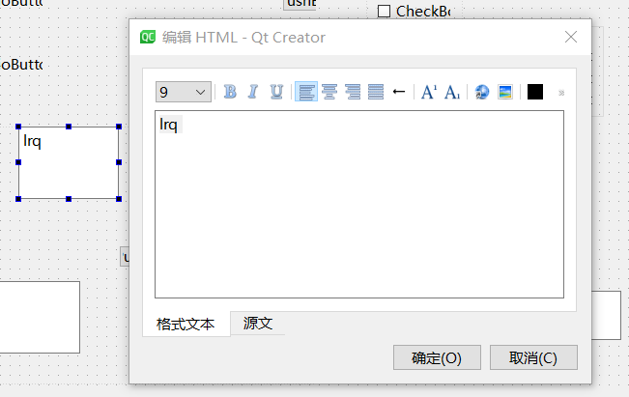Select the lrq text widget on the form

pos(69,162)
